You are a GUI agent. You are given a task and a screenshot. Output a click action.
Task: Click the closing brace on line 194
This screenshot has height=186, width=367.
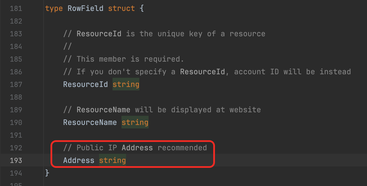(47, 173)
